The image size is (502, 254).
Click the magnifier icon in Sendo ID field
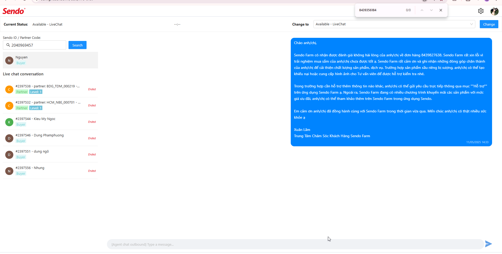(8, 45)
